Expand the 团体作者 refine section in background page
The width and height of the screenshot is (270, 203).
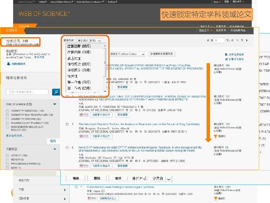coord(65,199)
